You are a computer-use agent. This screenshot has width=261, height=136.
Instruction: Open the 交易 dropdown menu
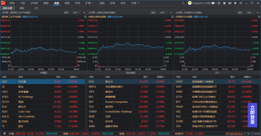[x=135, y=3]
